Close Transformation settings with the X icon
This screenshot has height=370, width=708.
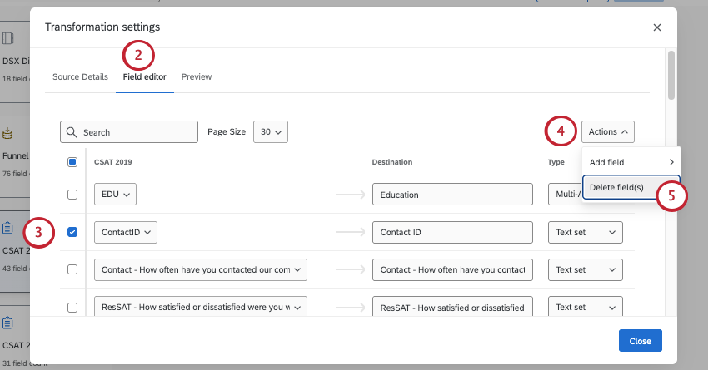[x=657, y=27]
